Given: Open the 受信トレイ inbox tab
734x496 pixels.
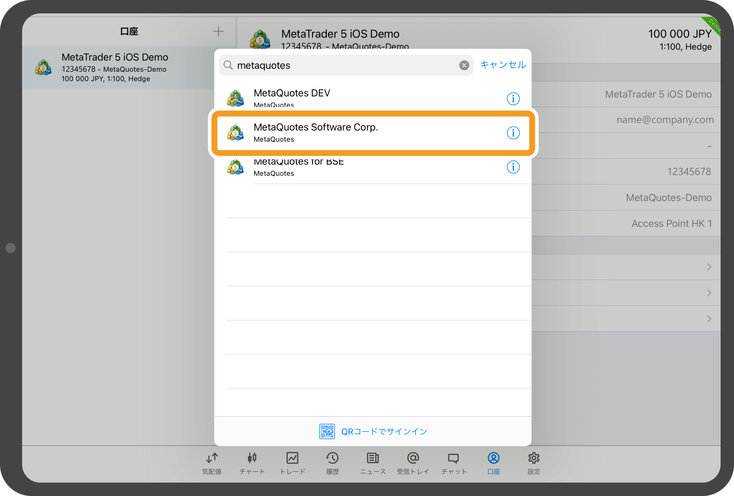Looking at the screenshot, I should [x=413, y=463].
